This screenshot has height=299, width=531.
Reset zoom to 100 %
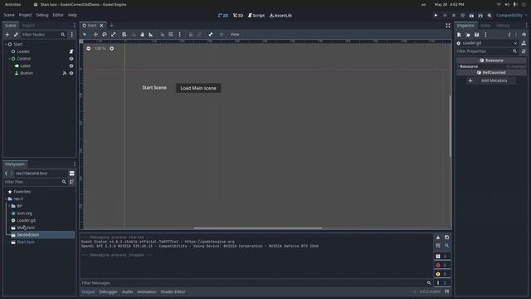[100, 48]
